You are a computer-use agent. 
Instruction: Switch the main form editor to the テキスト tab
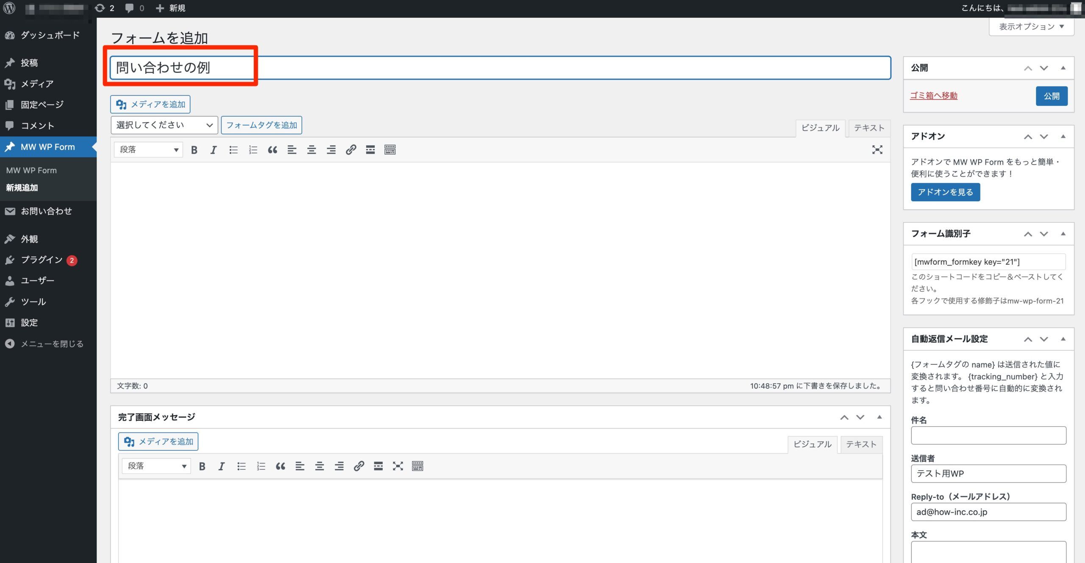pyautogui.click(x=868, y=128)
